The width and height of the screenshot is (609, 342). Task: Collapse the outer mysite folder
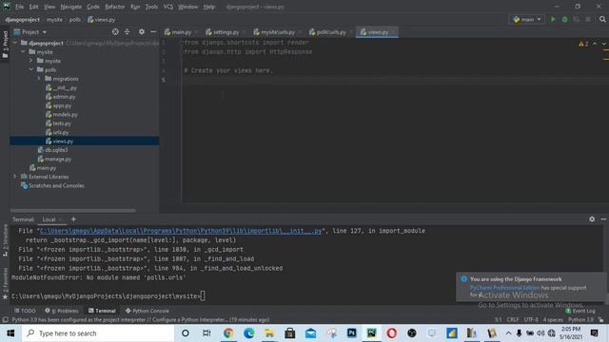tap(23, 51)
